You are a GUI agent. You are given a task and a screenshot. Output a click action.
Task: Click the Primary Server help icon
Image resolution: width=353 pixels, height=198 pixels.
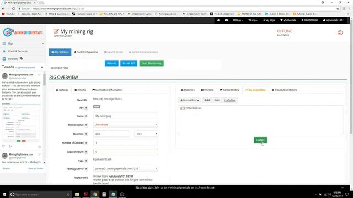click(86, 169)
